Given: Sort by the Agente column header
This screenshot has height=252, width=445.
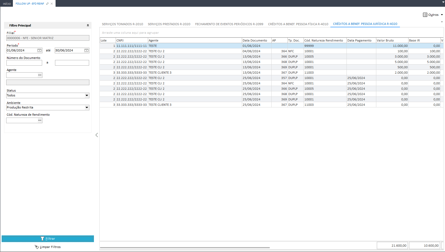Looking at the screenshot, I should pos(195,40).
